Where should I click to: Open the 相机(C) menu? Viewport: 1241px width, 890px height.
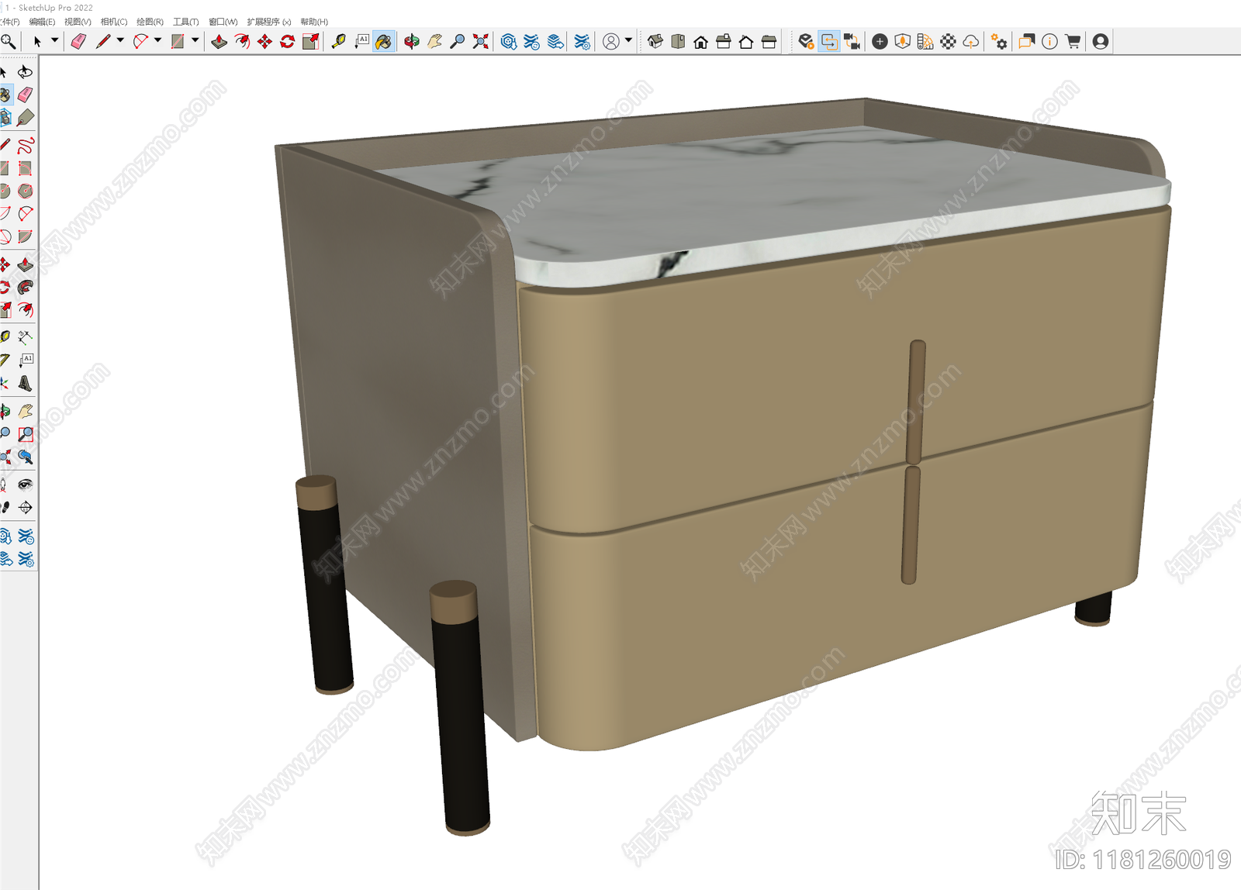(x=114, y=22)
